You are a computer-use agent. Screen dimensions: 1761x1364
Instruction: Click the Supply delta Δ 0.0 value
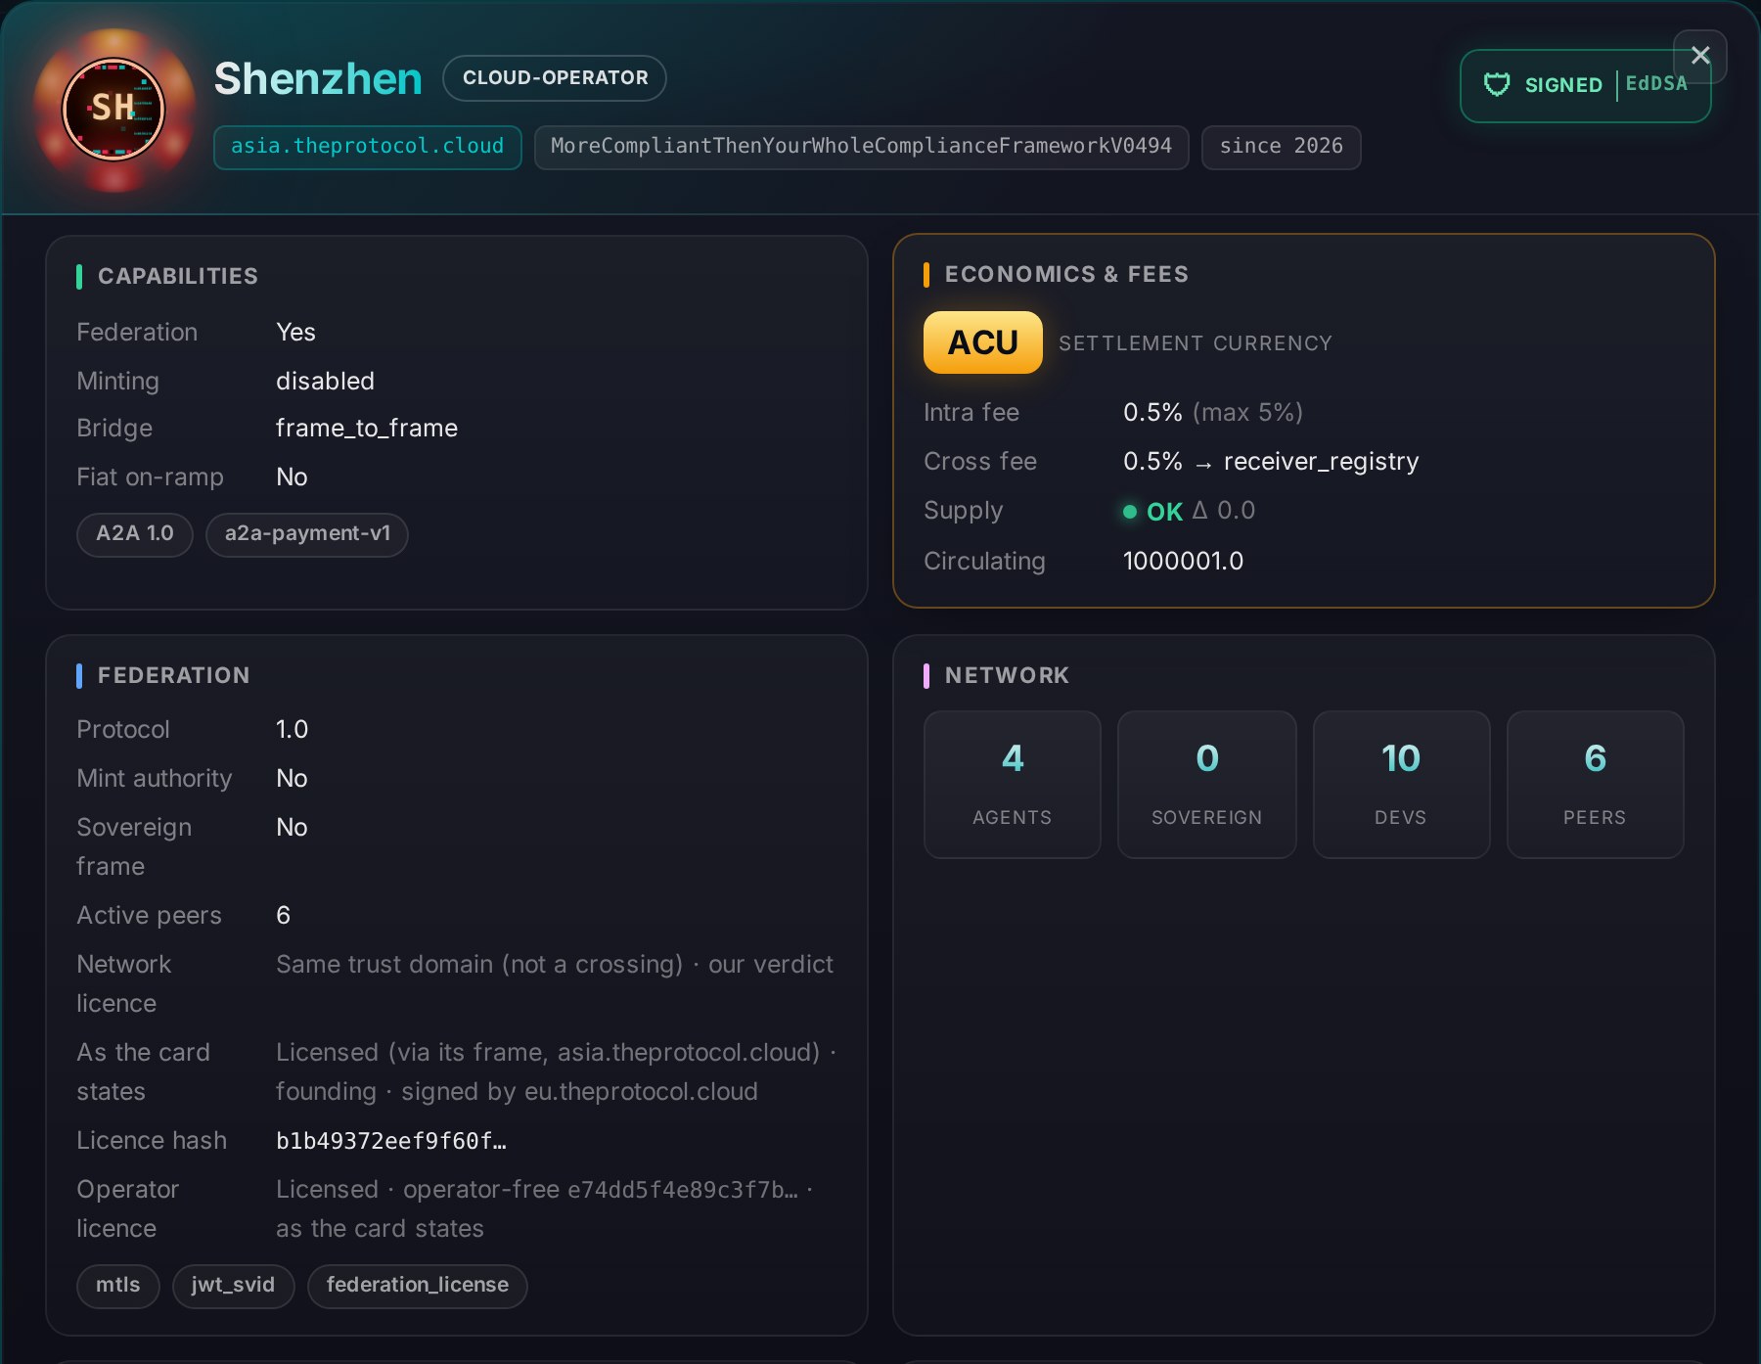pyautogui.click(x=1224, y=511)
